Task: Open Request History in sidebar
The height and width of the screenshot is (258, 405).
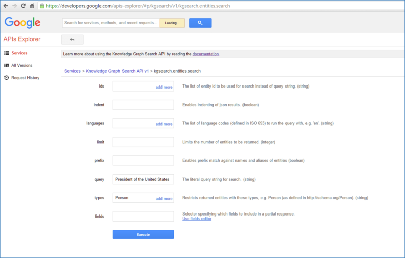Action: pos(25,78)
